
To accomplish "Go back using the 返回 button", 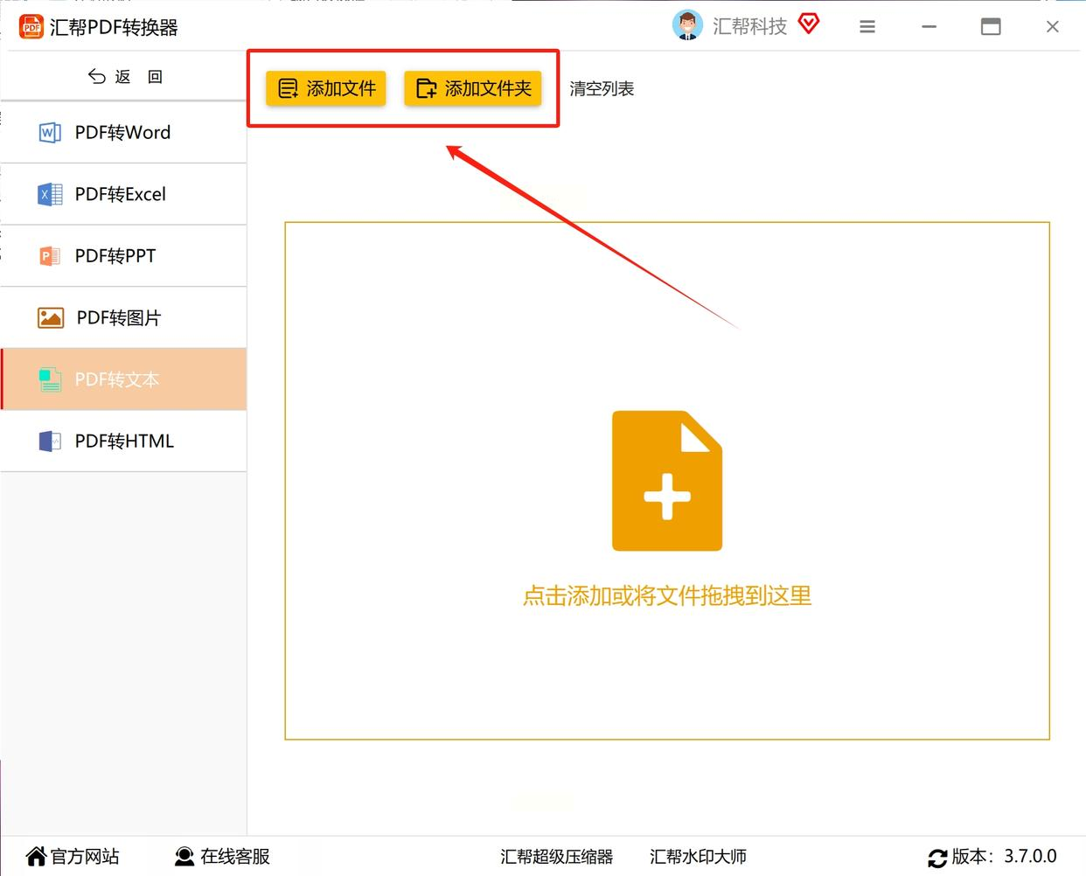I will 125,77.
